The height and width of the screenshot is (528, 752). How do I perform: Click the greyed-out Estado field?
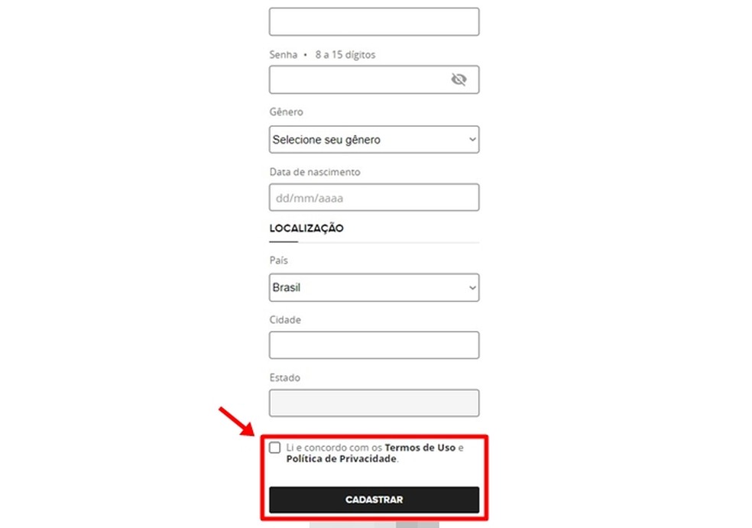374,403
